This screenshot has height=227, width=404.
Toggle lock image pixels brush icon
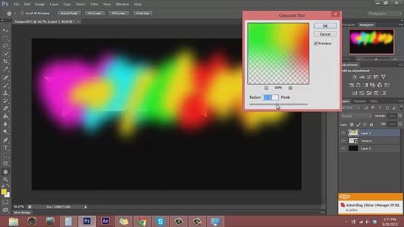pos(359,125)
